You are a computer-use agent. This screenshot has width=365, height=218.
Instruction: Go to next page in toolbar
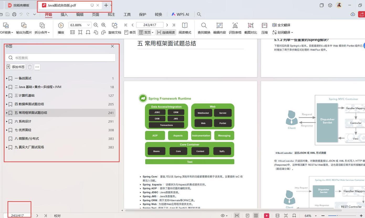click(167, 25)
